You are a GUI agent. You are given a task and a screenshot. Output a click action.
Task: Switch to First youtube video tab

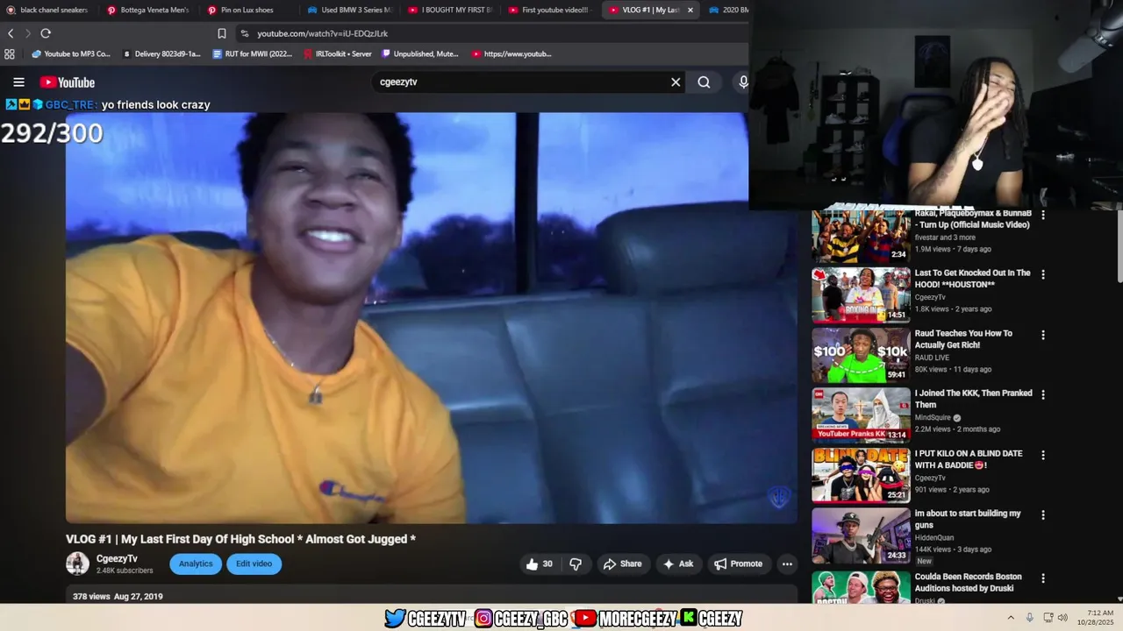pos(550,10)
